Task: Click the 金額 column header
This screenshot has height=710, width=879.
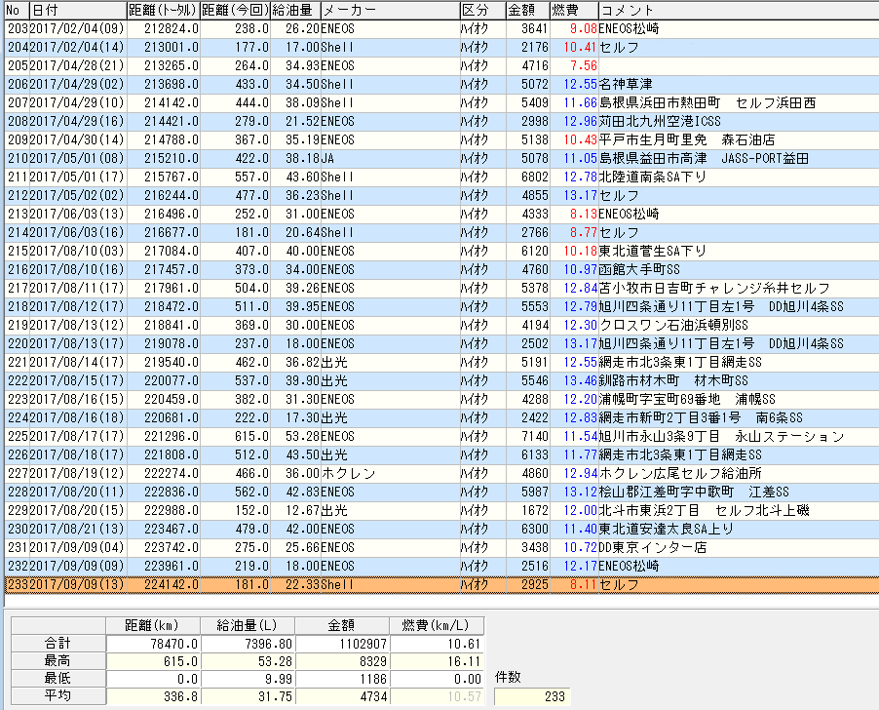Action: (x=527, y=10)
